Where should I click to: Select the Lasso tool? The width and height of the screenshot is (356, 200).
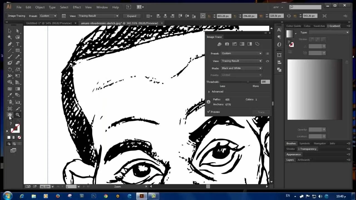(x=18, y=37)
